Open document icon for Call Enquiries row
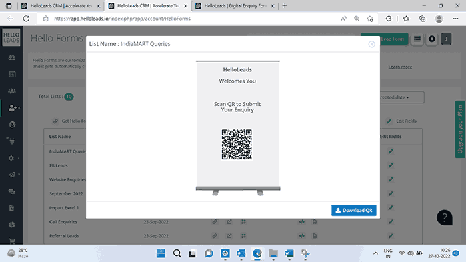This screenshot has height=262, width=466. [315, 221]
